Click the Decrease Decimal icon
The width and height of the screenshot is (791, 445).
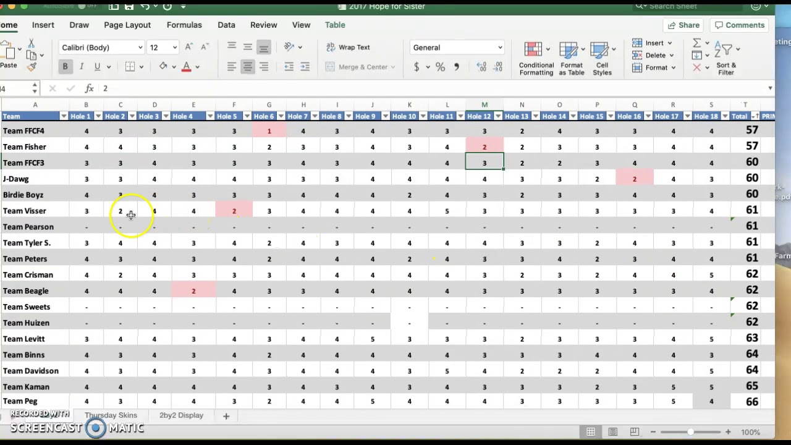point(498,67)
